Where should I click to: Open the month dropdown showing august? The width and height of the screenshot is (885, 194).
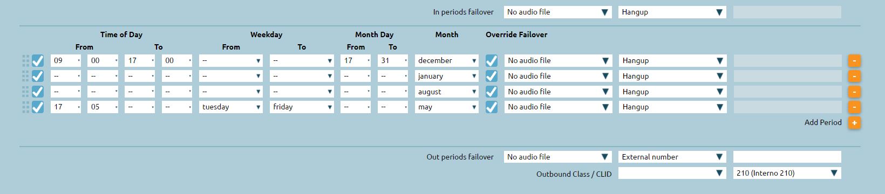coord(447,92)
